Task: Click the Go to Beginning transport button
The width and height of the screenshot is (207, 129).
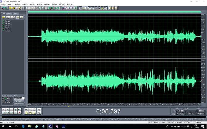Action: pos(3,113)
